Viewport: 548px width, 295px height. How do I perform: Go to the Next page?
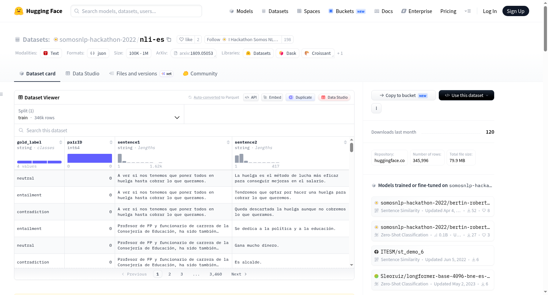coord(239,274)
